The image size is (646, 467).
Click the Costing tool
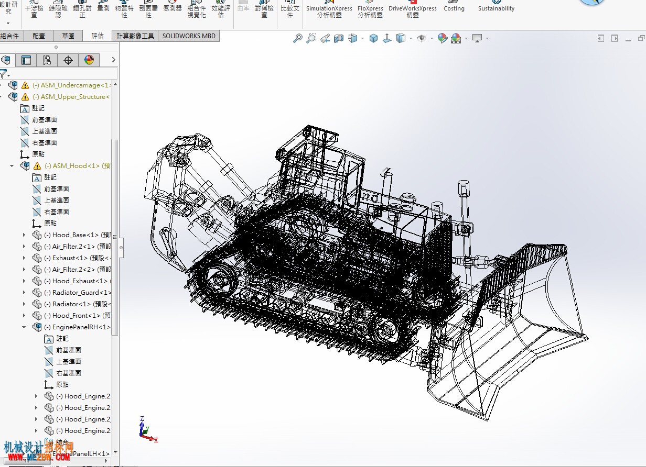click(454, 7)
